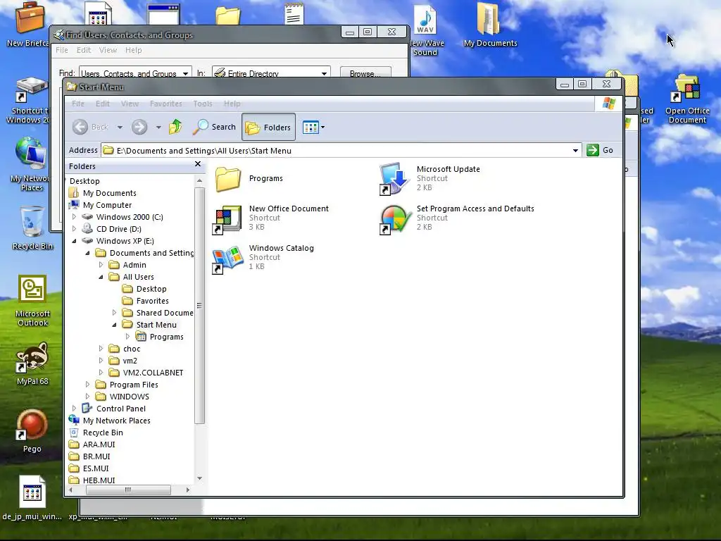This screenshot has width=721, height=541.
Task: Open Find type dropdown in Find Users window
Action: pyautogui.click(x=185, y=73)
